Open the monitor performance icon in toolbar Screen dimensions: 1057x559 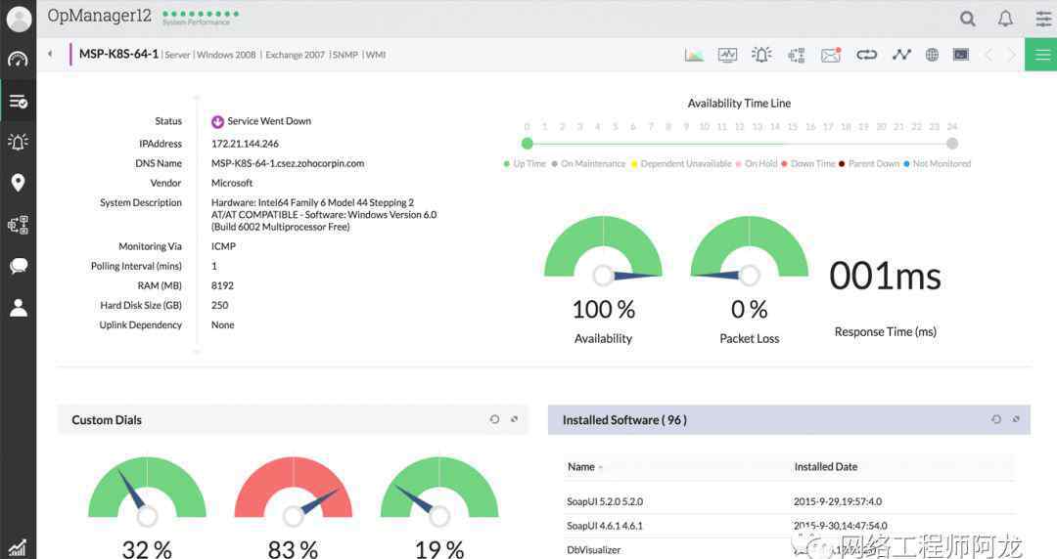point(727,55)
